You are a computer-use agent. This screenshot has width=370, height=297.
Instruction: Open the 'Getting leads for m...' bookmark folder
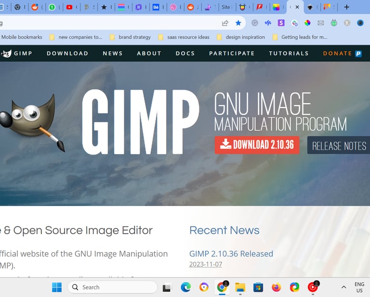pyautogui.click(x=300, y=37)
